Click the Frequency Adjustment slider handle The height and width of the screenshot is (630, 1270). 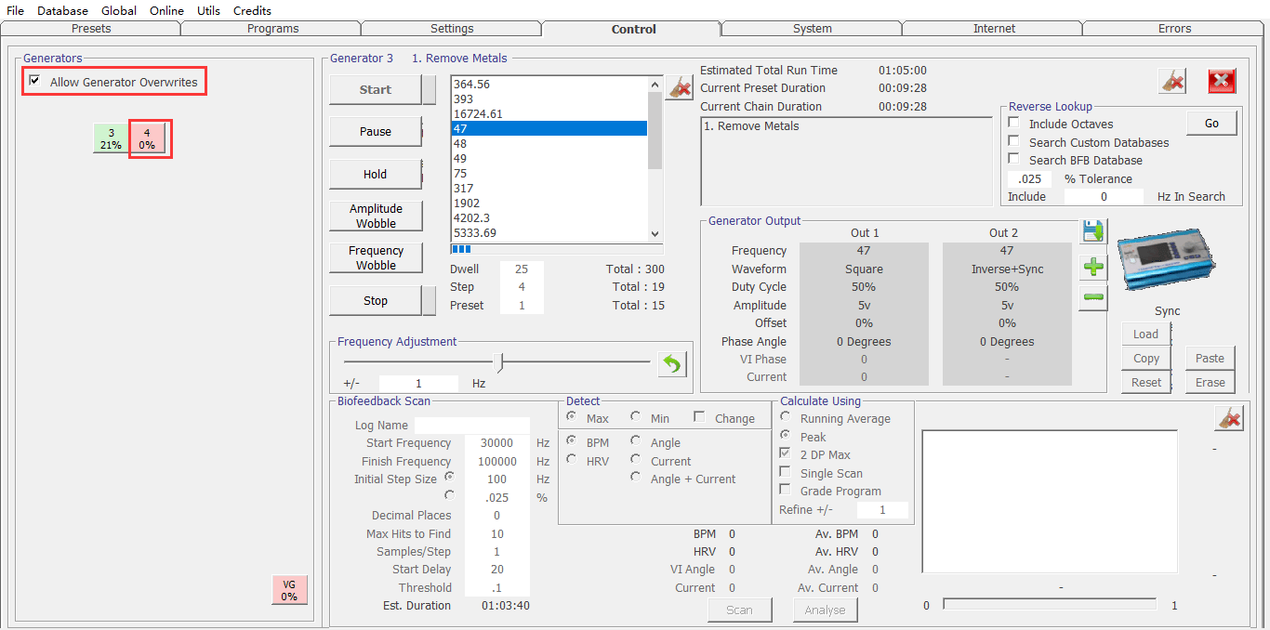[x=500, y=361]
